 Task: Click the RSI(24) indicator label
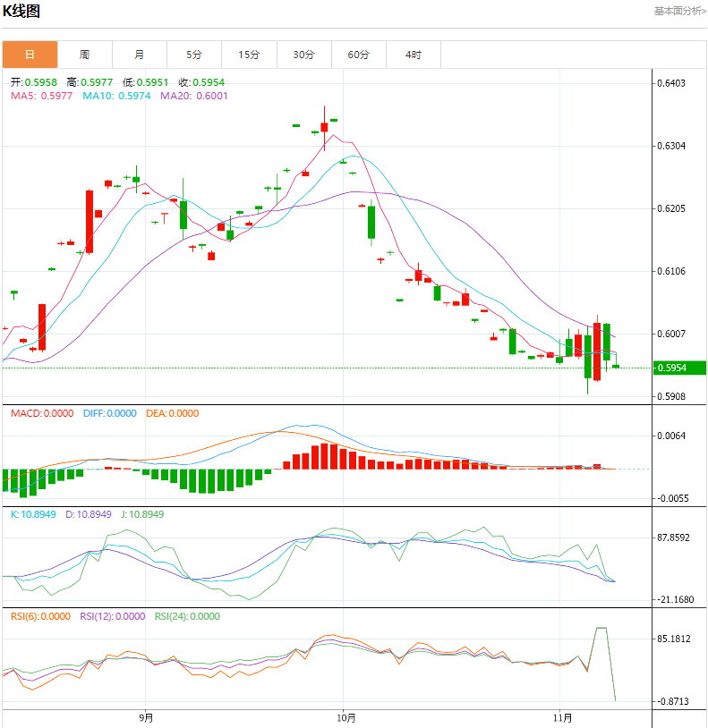(186, 616)
